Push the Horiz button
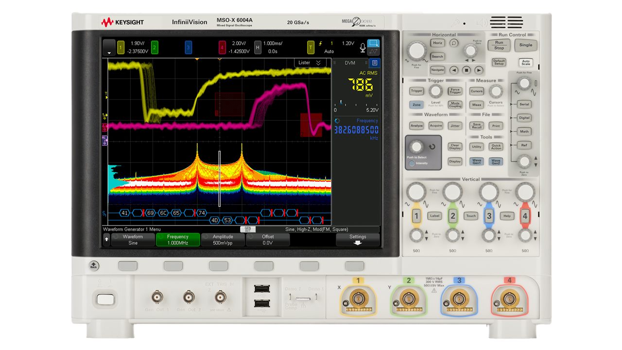The width and height of the screenshot is (622, 350). click(438, 43)
